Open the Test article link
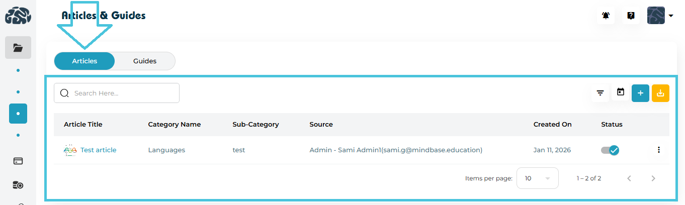This screenshot has height=205, width=685. click(x=98, y=150)
